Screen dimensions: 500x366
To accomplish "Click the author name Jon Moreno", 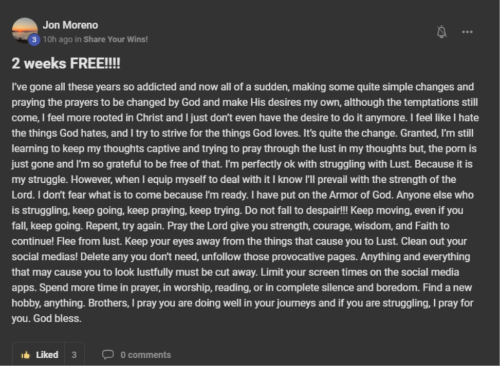I will [x=70, y=25].
